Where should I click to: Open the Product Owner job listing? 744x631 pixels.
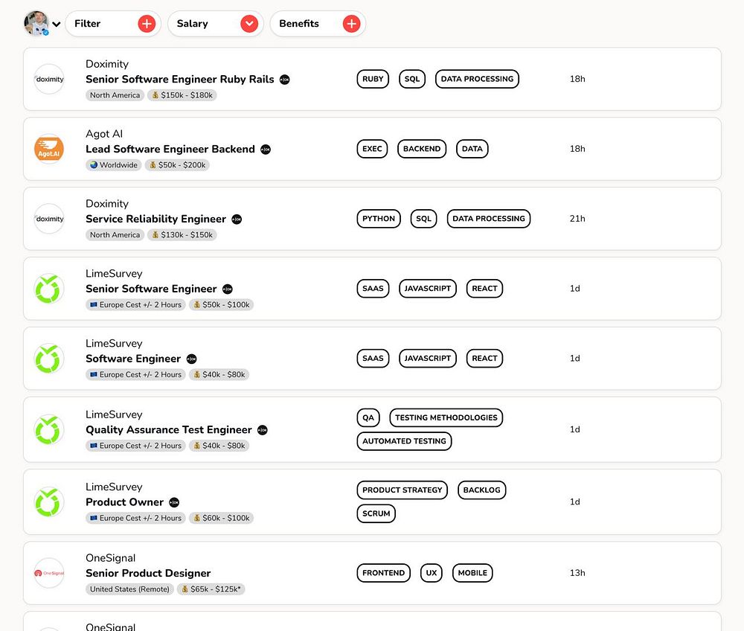(x=124, y=502)
